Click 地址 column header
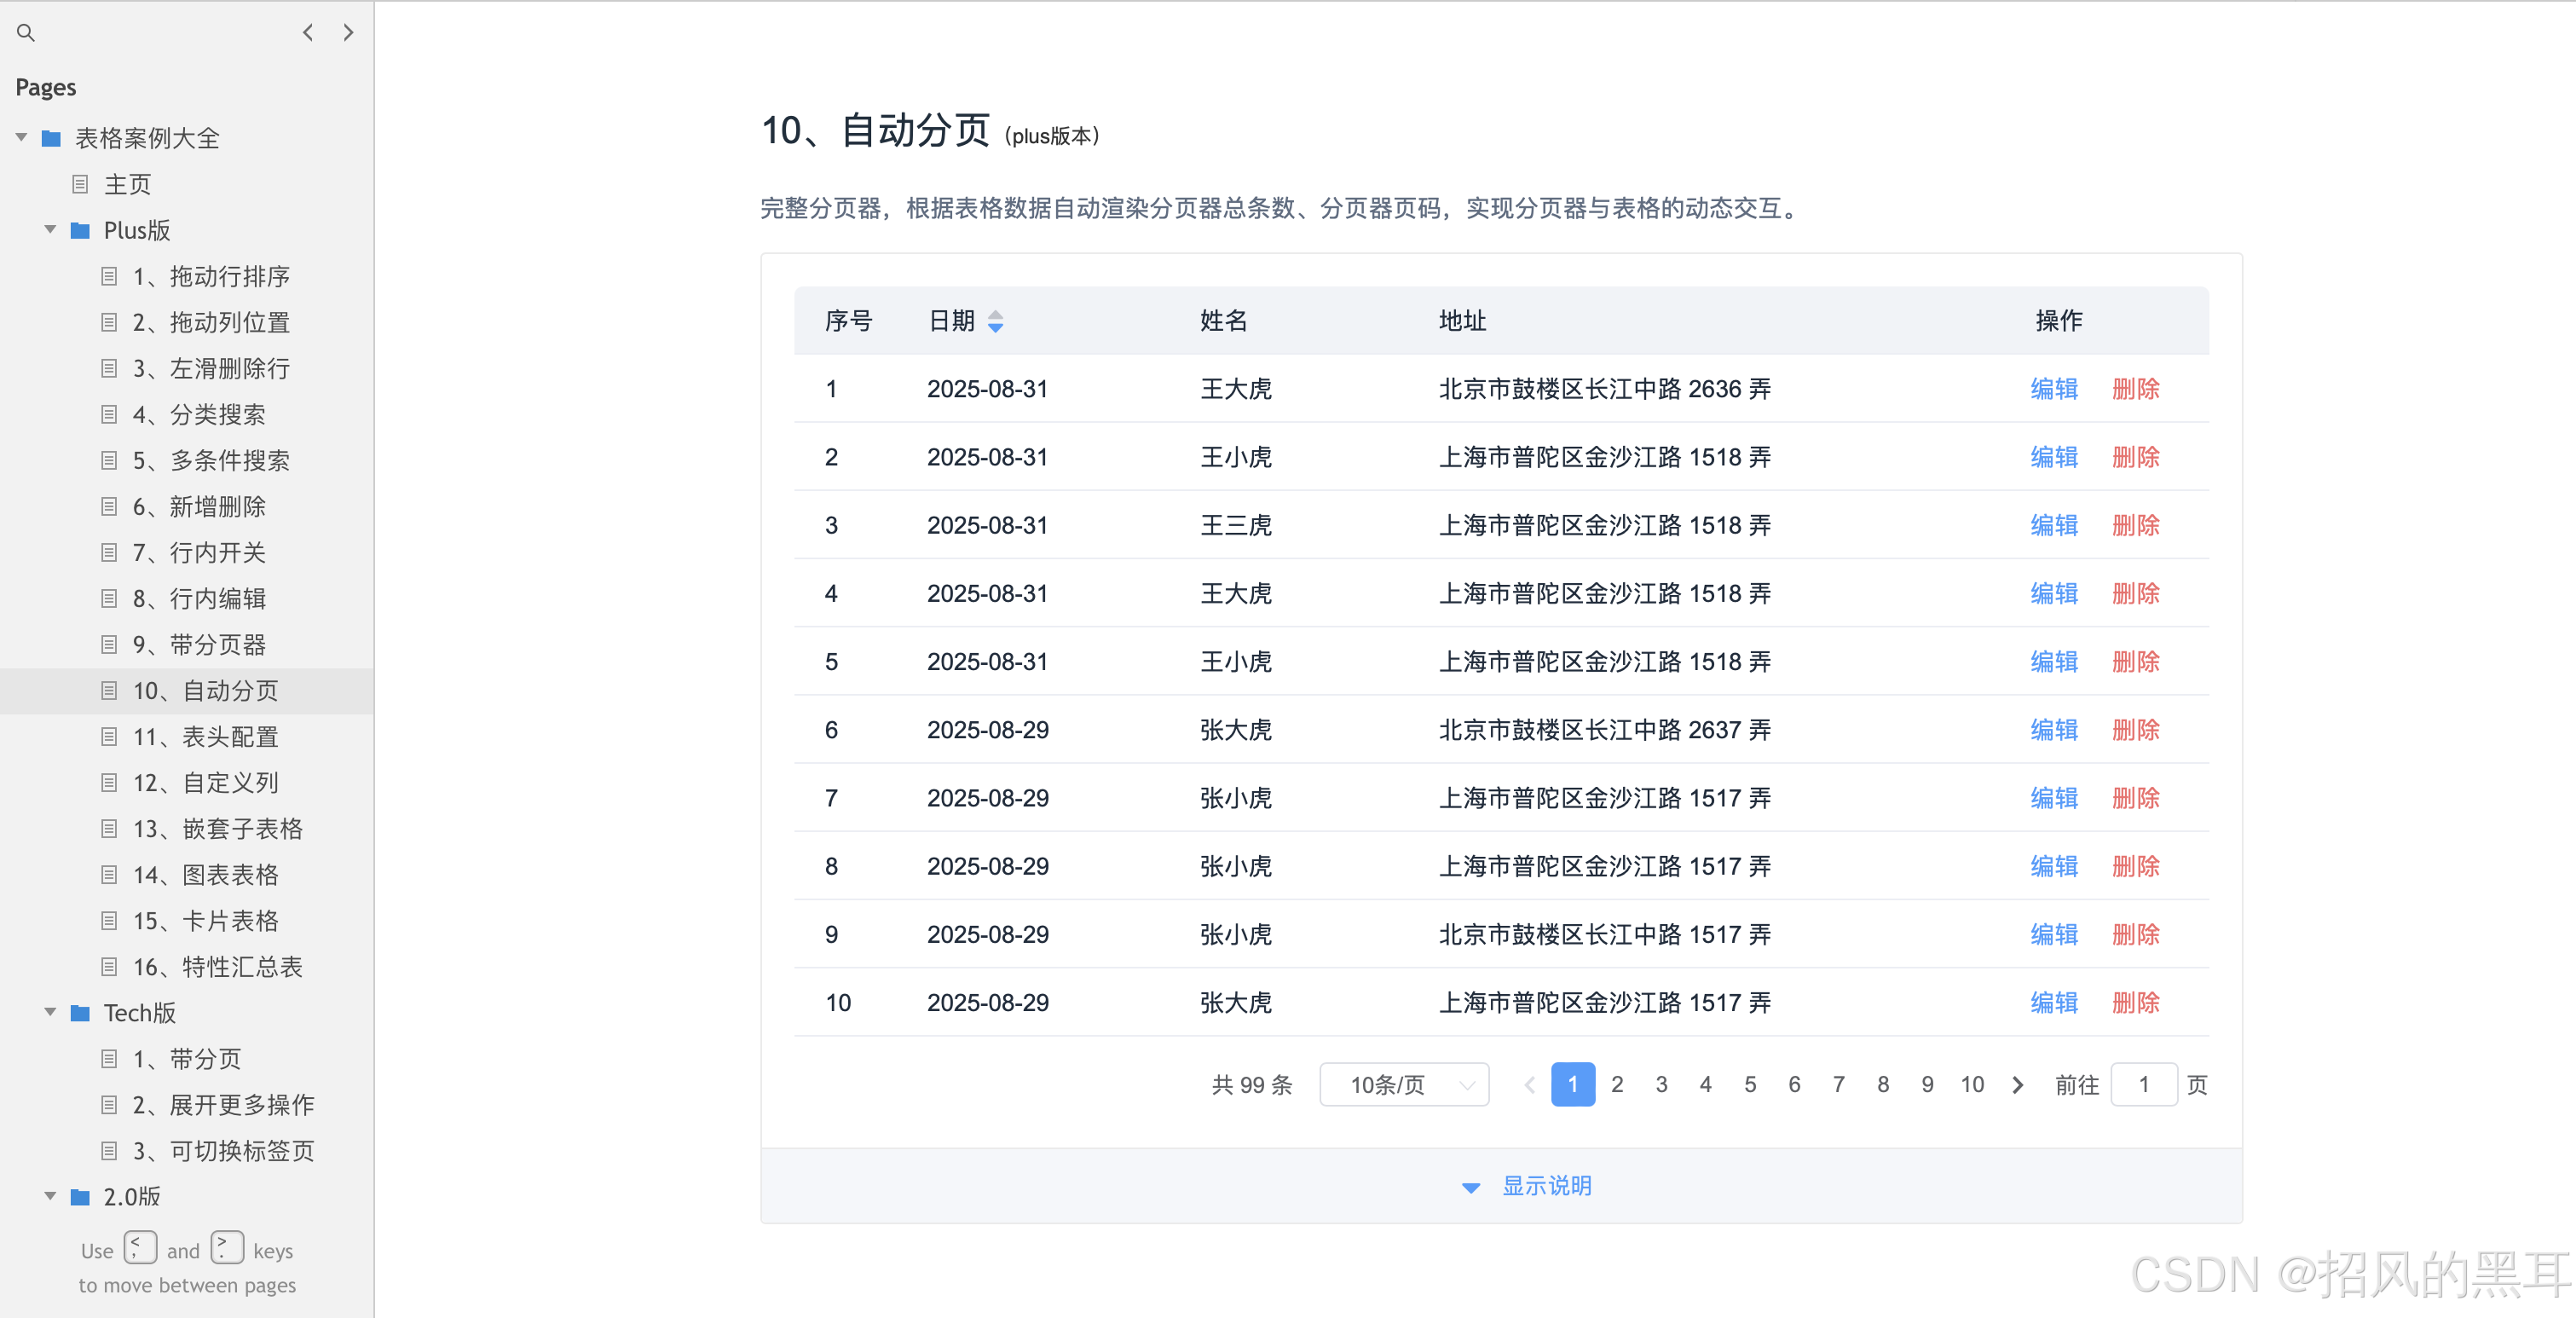The width and height of the screenshot is (2576, 1318). point(1463,321)
